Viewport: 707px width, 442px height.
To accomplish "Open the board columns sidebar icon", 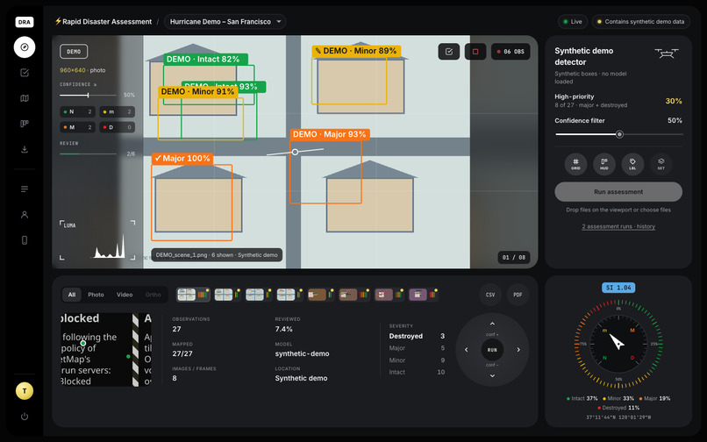I will click(25, 124).
